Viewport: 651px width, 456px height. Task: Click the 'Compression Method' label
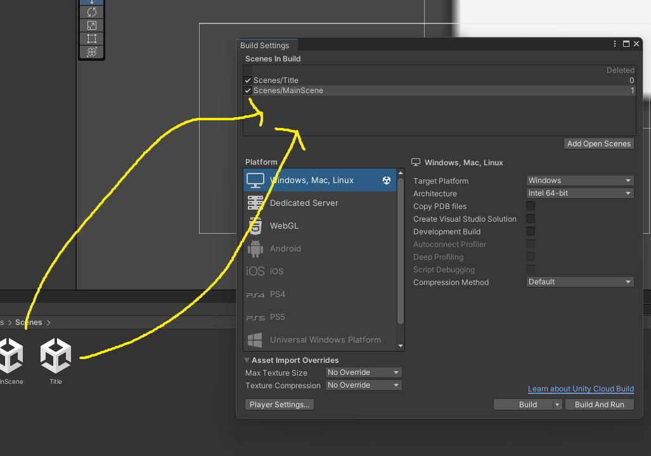click(451, 282)
